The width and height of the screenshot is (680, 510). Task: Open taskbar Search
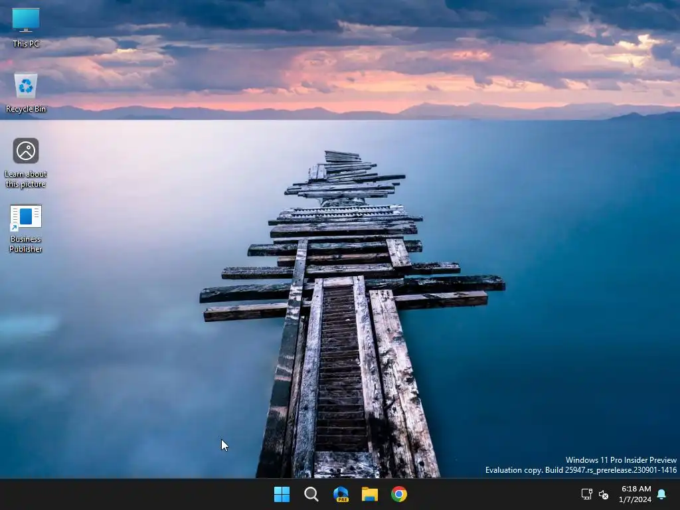click(x=311, y=494)
